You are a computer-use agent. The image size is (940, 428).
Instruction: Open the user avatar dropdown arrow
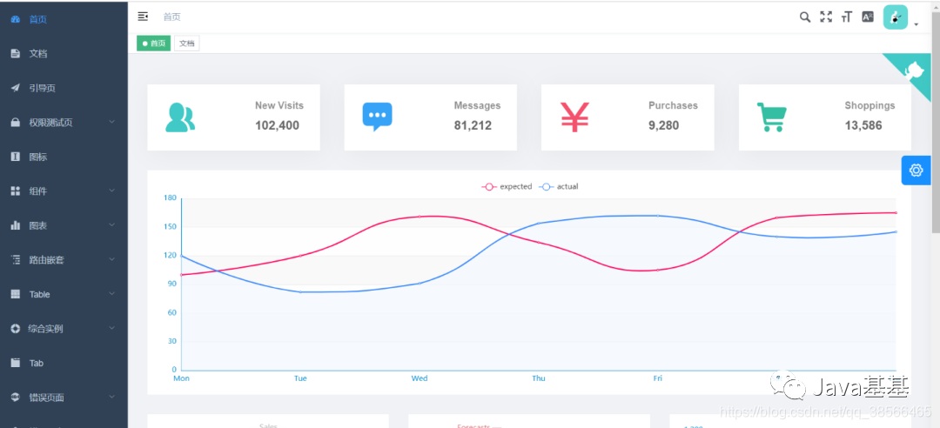point(916,24)
